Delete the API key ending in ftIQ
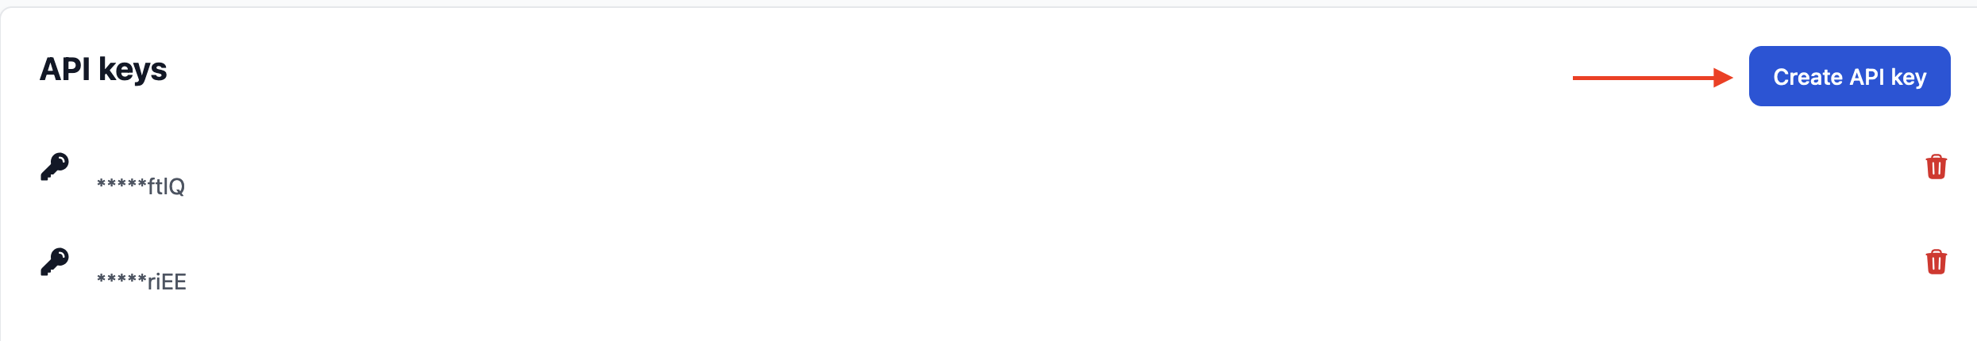 [1936, 167]
